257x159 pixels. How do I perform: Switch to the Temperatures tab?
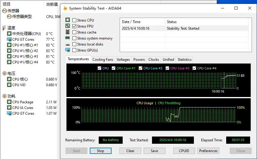78,59
